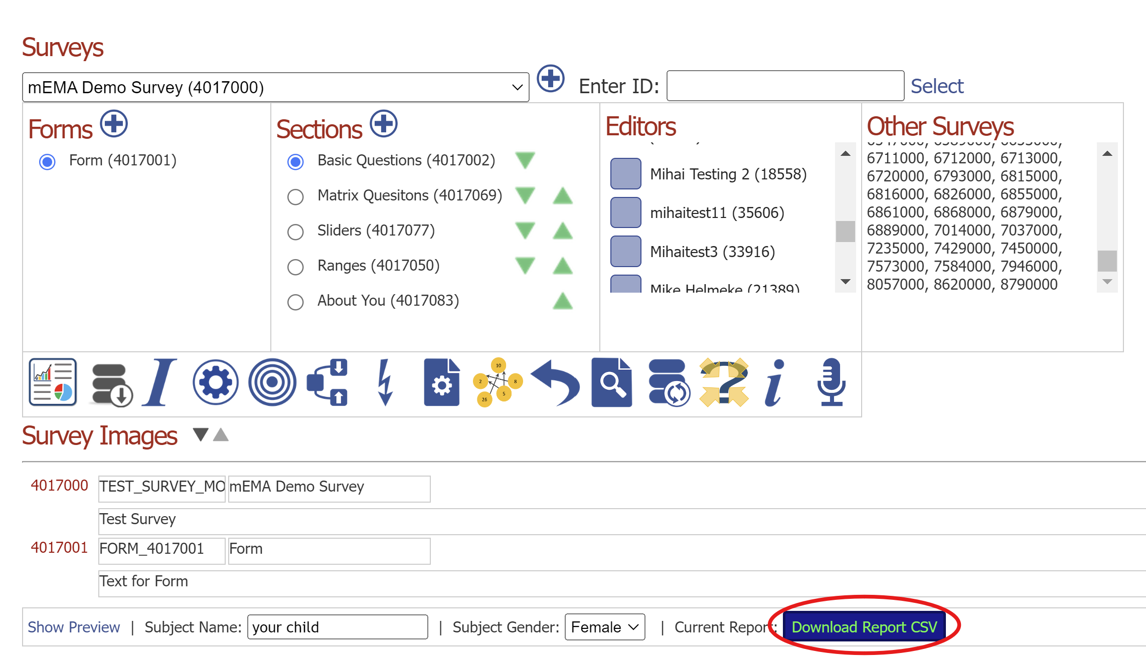
Task: Select the Matrix Quesitons section radio
Action: pyautogui.click(x=295, y=196)
